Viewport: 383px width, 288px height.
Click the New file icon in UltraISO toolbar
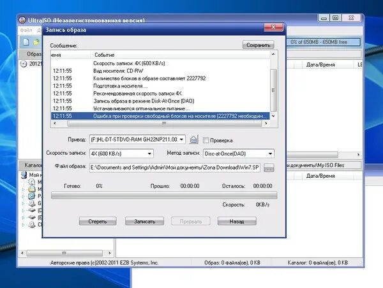click(26, 42)
